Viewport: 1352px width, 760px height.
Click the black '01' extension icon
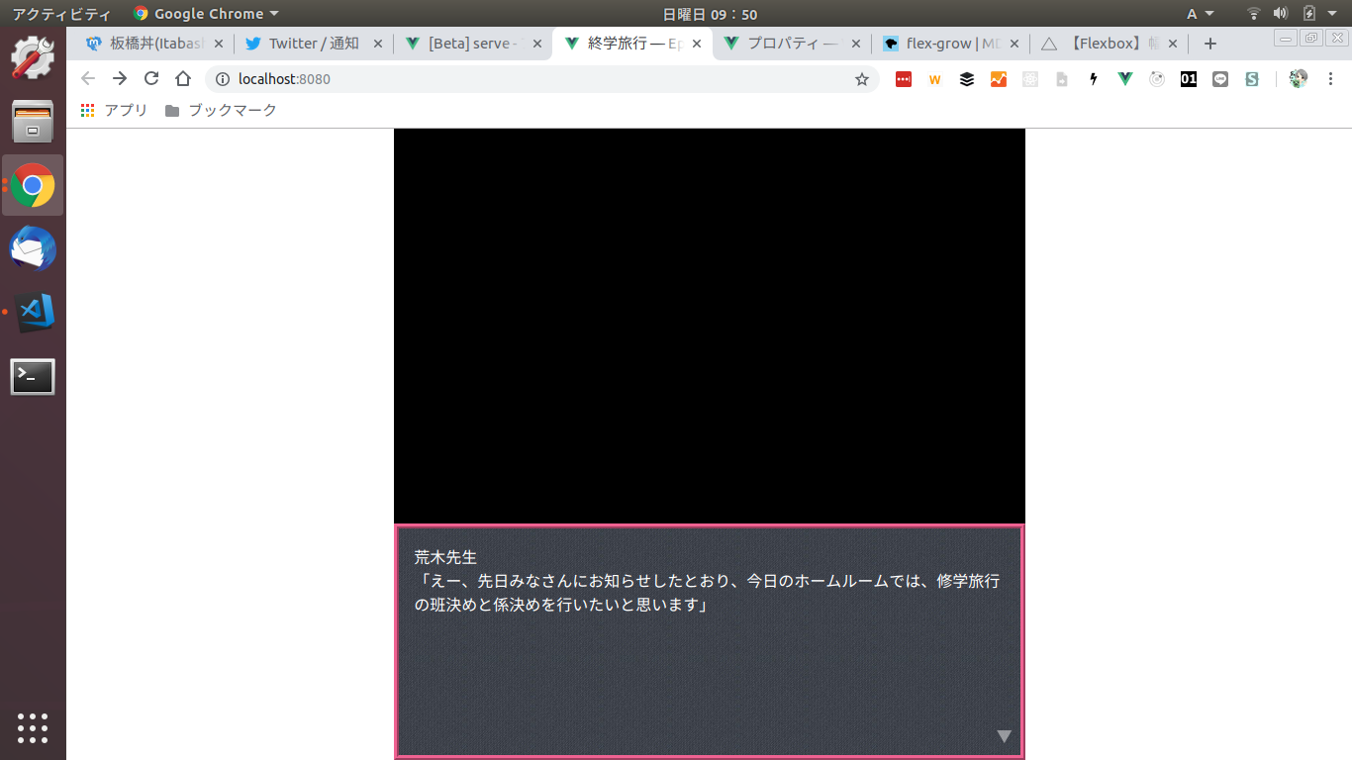click(x=1189, y=79)
